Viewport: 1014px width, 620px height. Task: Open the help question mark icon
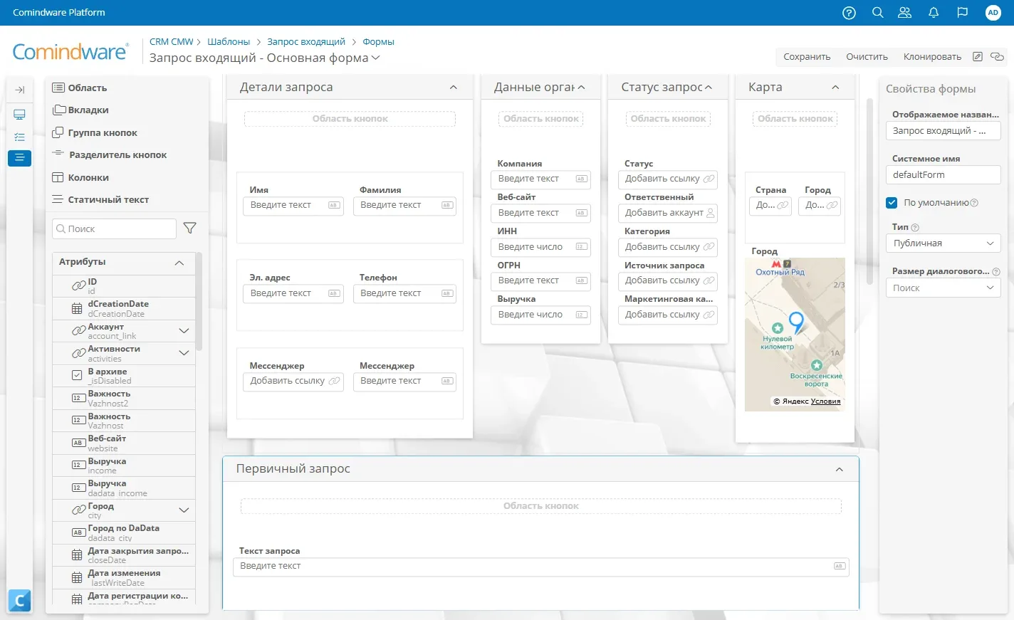849,13
